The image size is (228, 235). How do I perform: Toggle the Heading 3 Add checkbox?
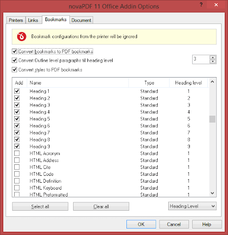[17, 105]
